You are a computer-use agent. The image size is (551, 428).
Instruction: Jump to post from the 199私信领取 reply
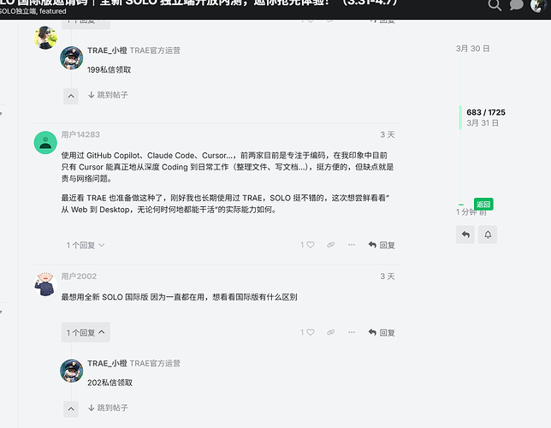pyautogui.click(x=108, y=95)
